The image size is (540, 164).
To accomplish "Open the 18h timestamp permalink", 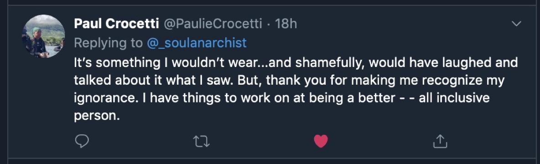I will [286, 24].
